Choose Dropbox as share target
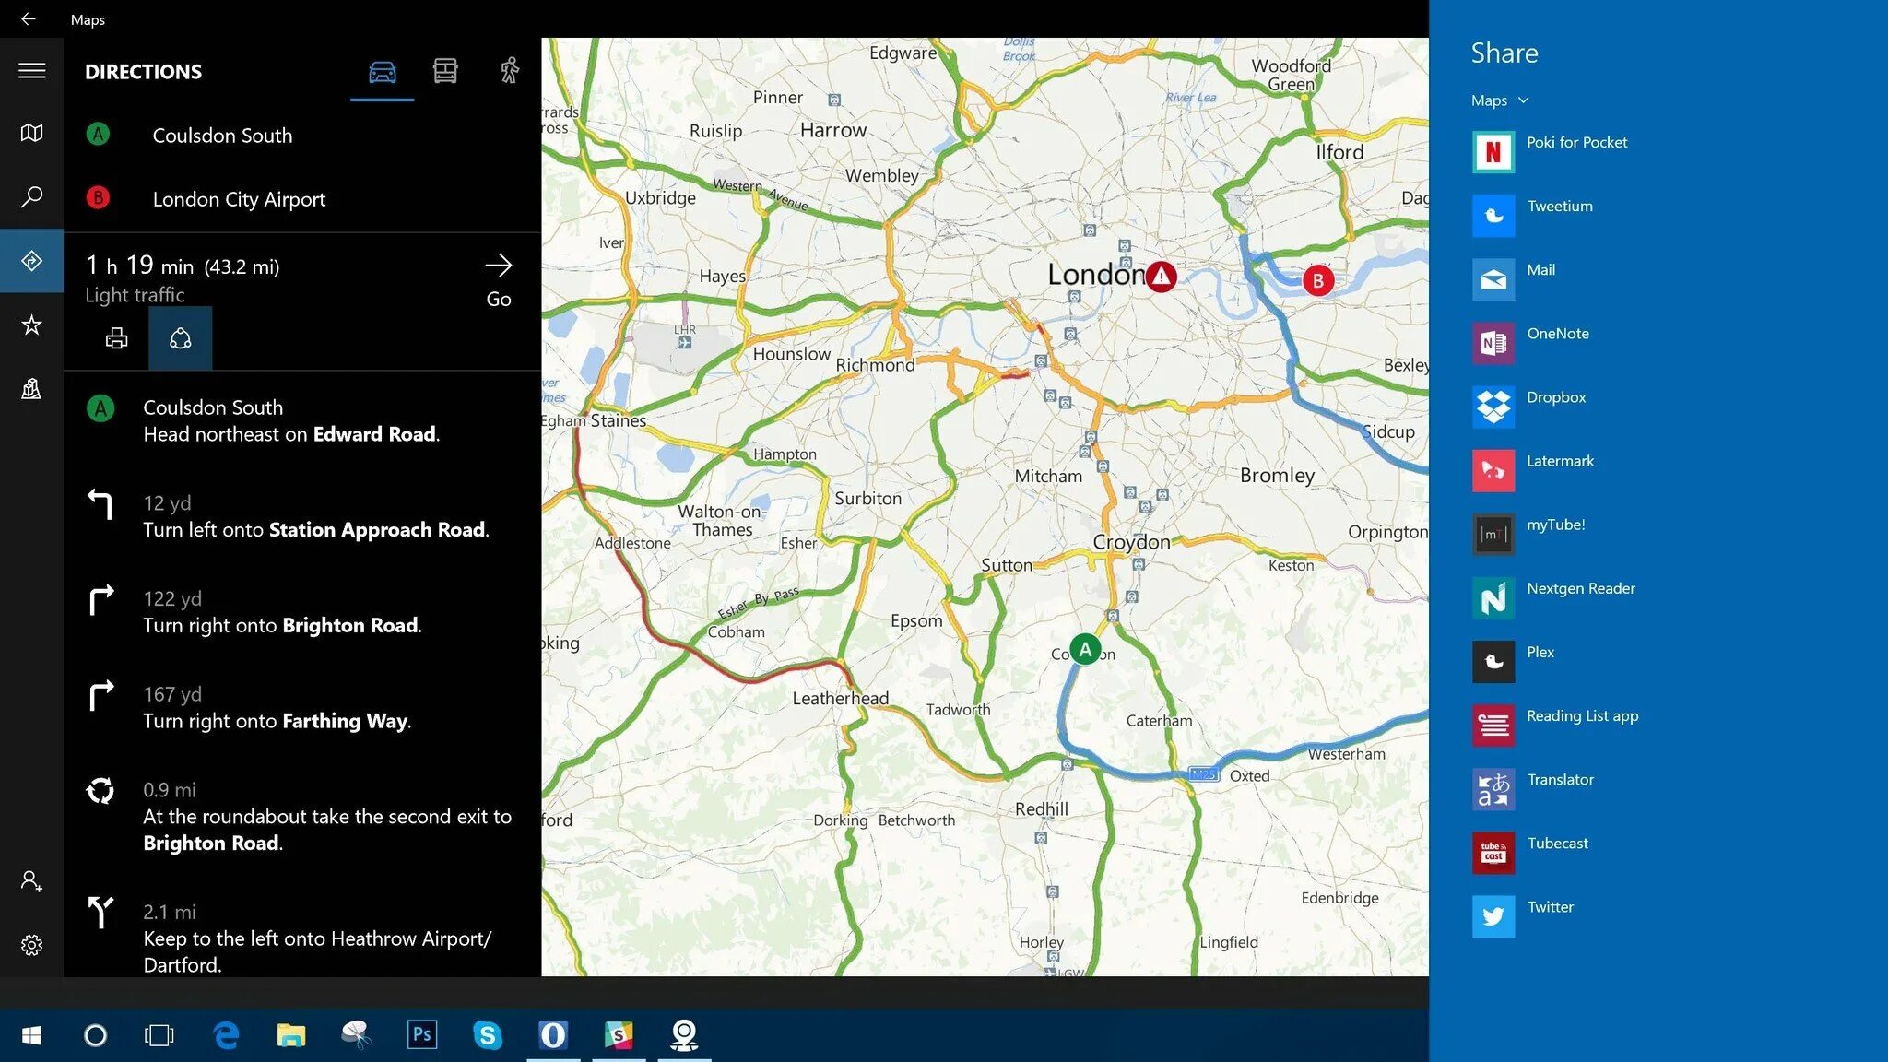 click(x=1555, y=398)
